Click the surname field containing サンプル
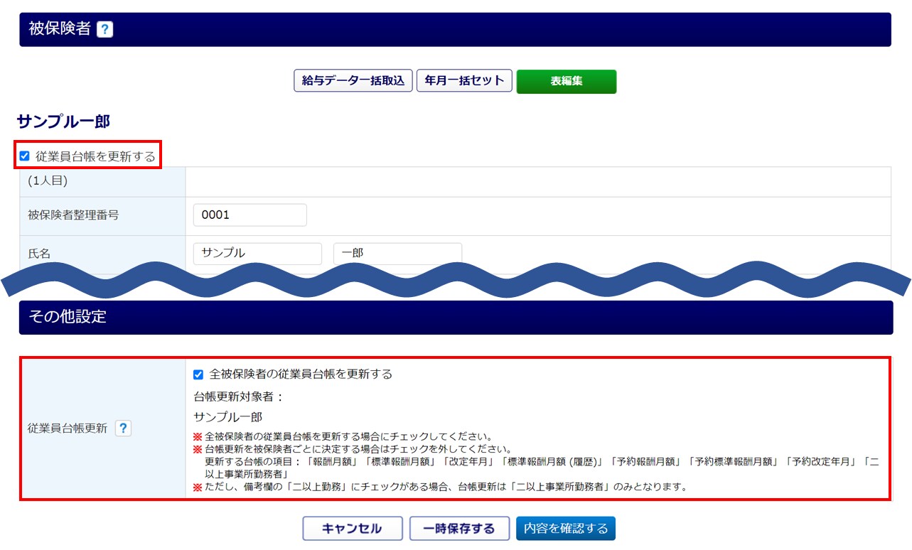 tap(257, 254)
